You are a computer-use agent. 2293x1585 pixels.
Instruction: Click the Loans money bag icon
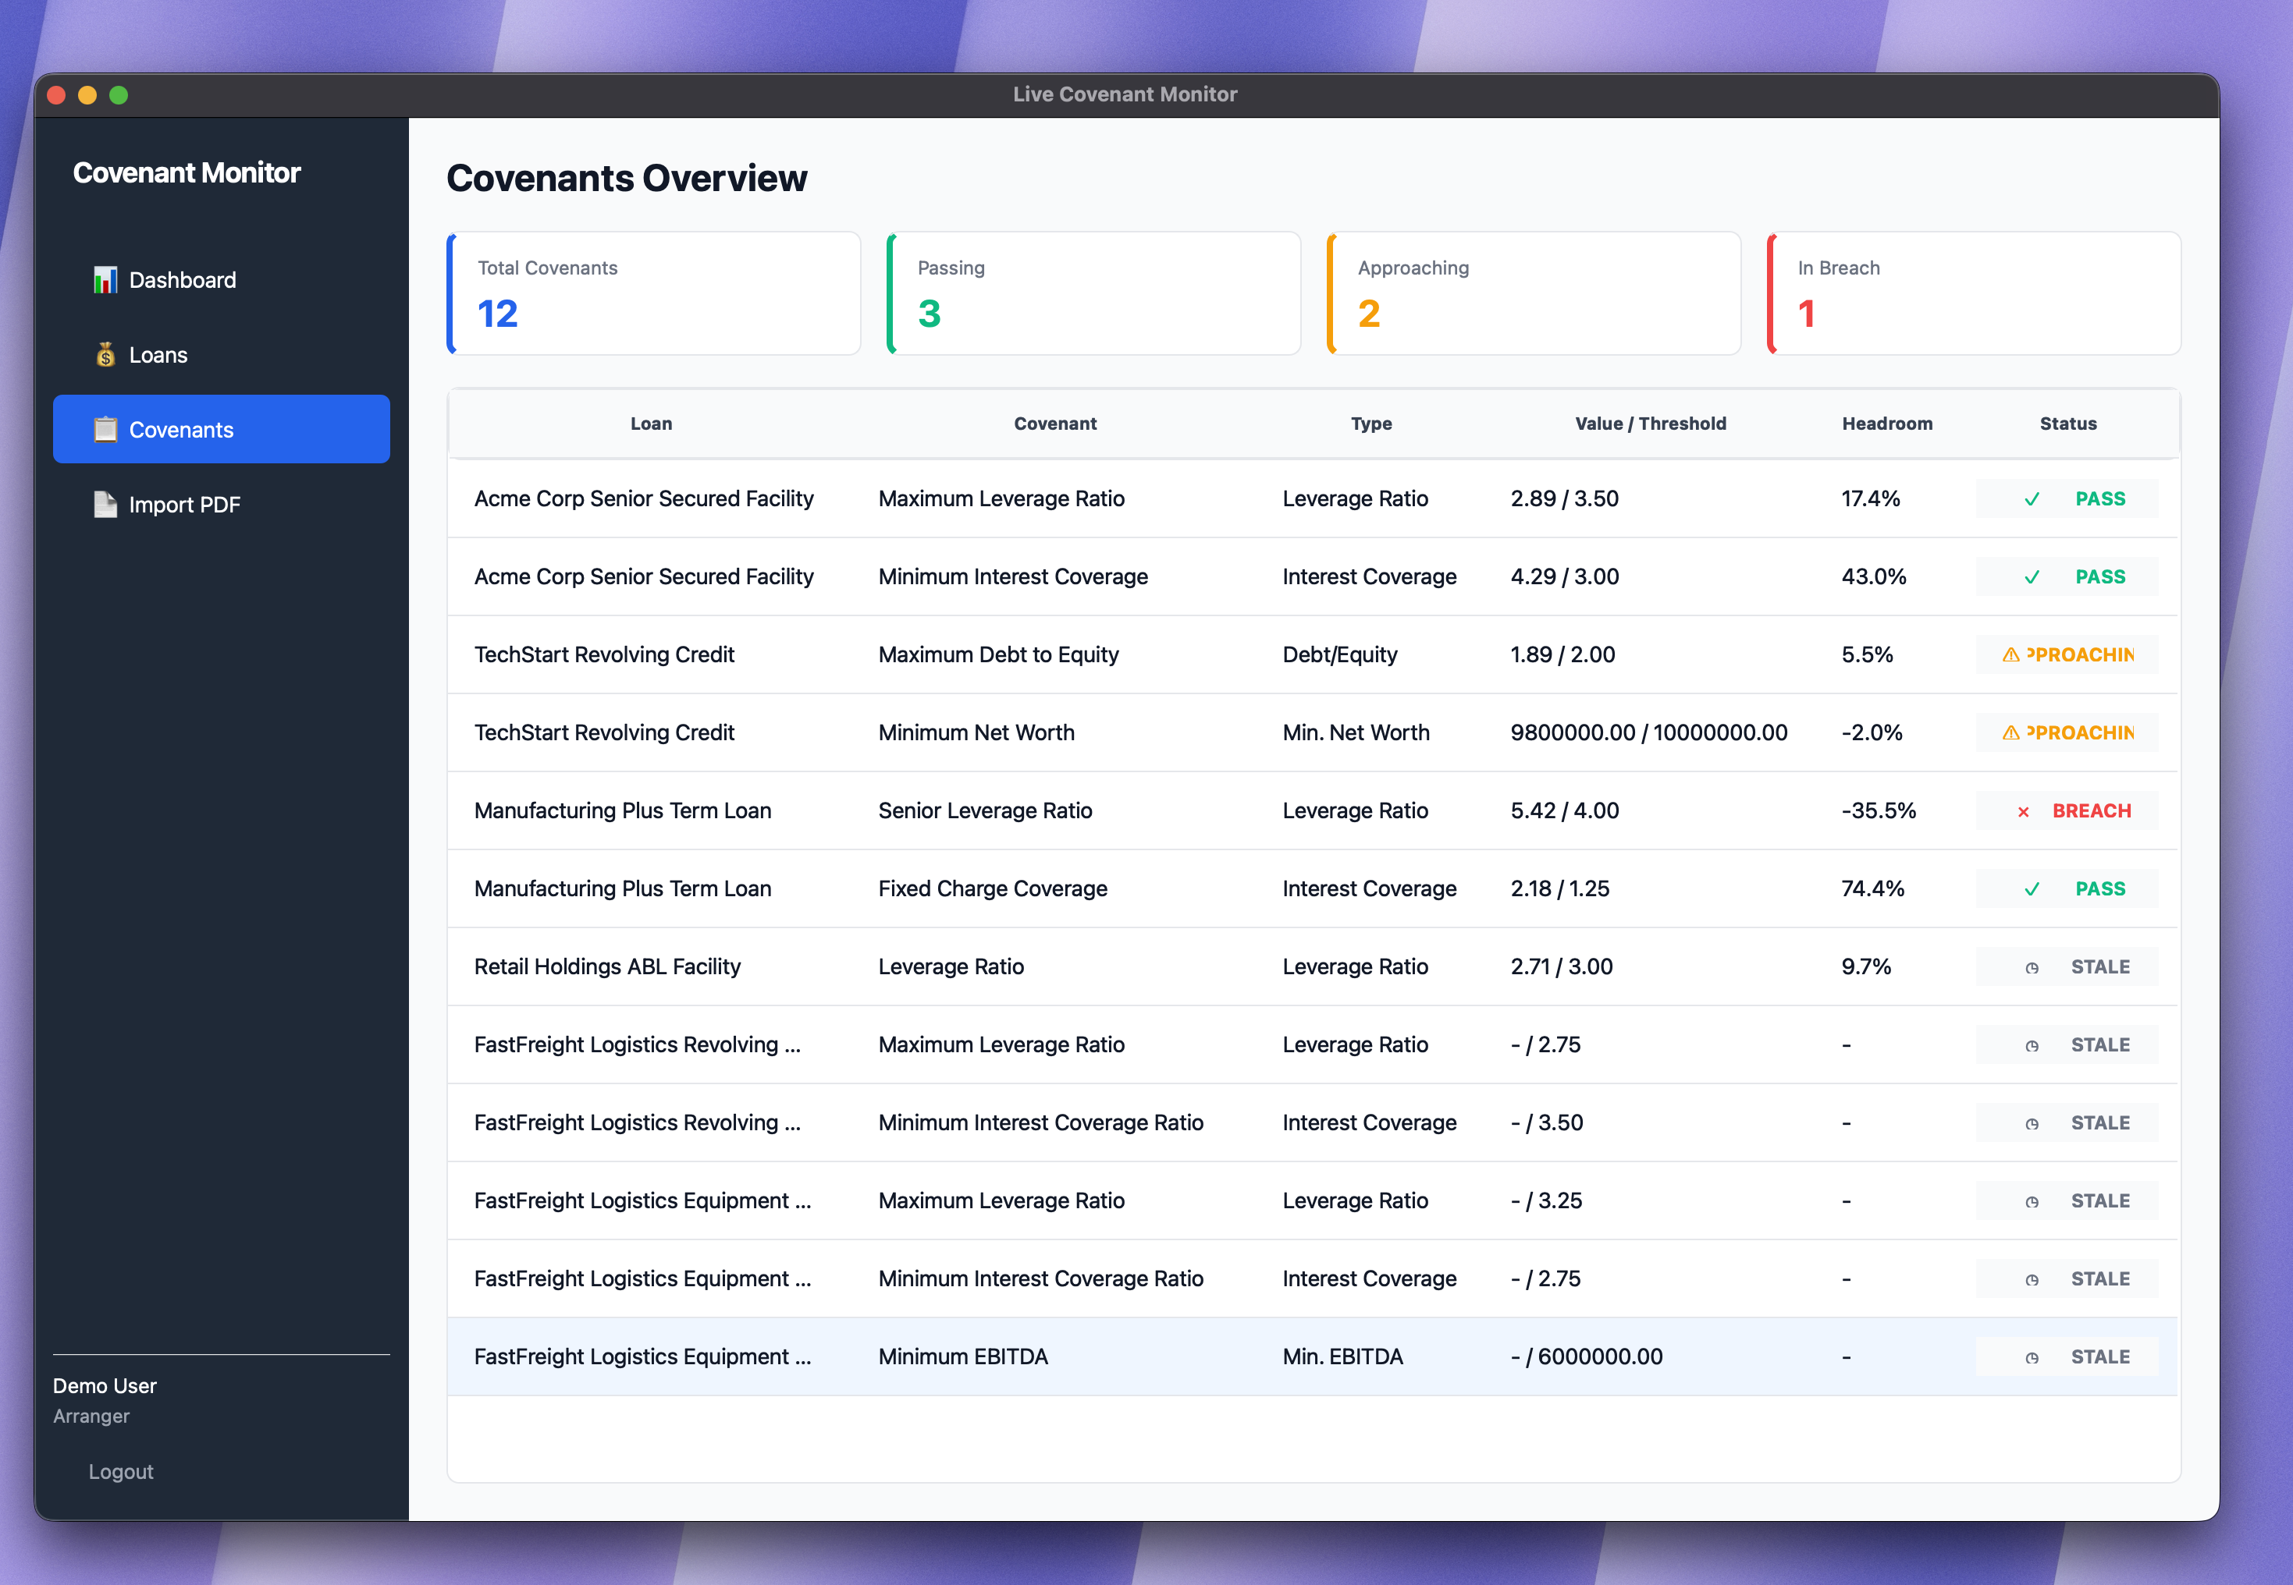click(105, 355)
